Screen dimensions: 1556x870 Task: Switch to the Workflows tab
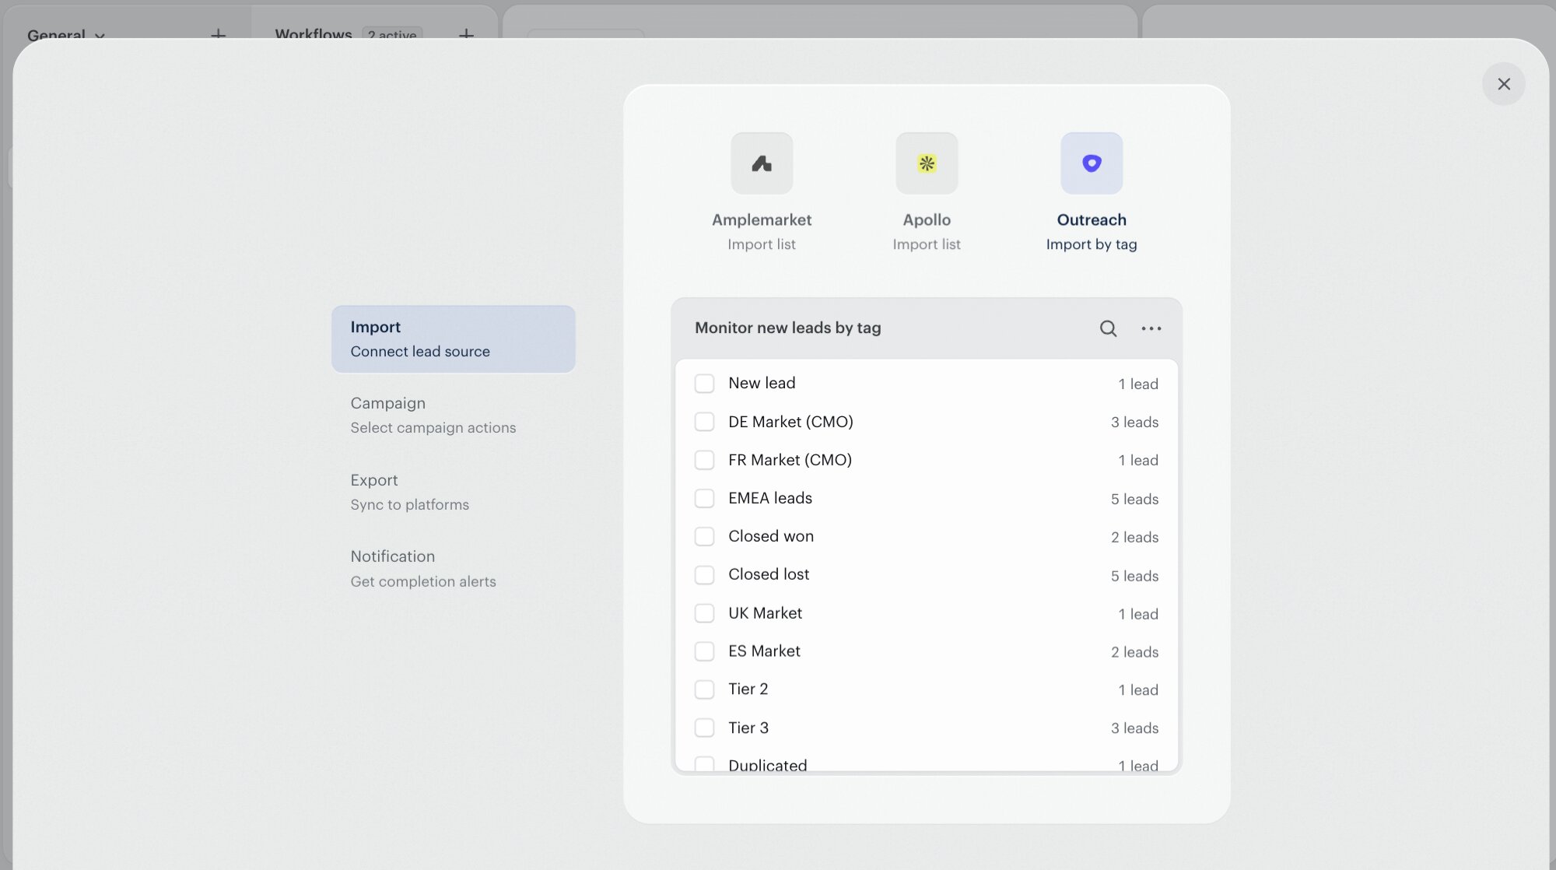(x=314, y=34)
